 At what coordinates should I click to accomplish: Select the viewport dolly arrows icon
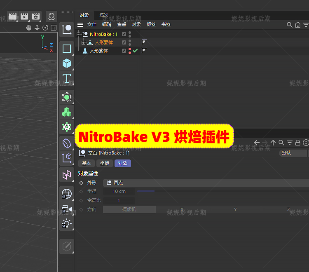[x=37, y=28]
